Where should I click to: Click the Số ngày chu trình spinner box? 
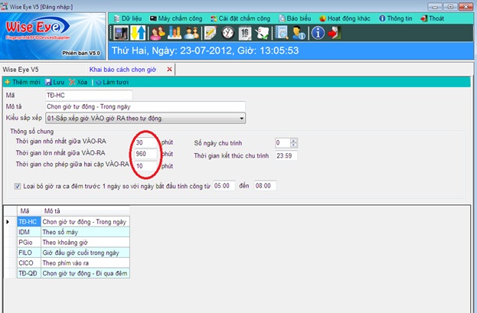(286, 142)
